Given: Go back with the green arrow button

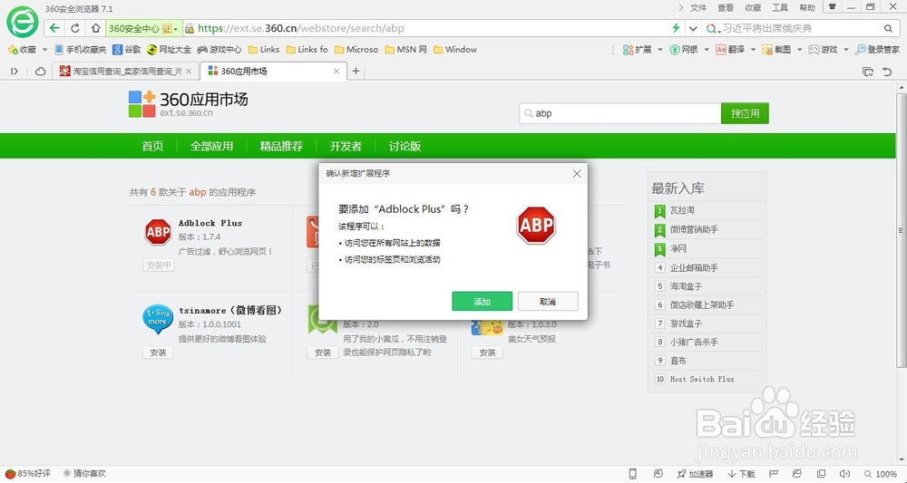Looking at the screenshot, I should [54, 28].
